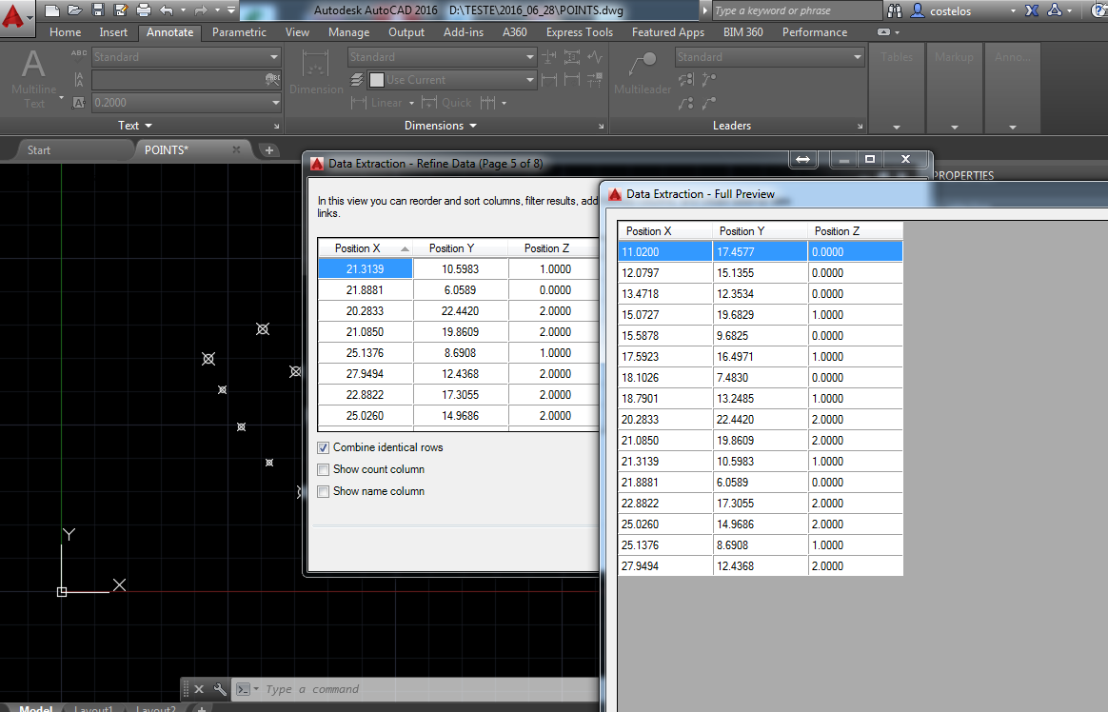Sort by Position X column in Refine Data
Image resolution: width=1108 pixels, height=712 pixels.
click(x=366, y=247)
